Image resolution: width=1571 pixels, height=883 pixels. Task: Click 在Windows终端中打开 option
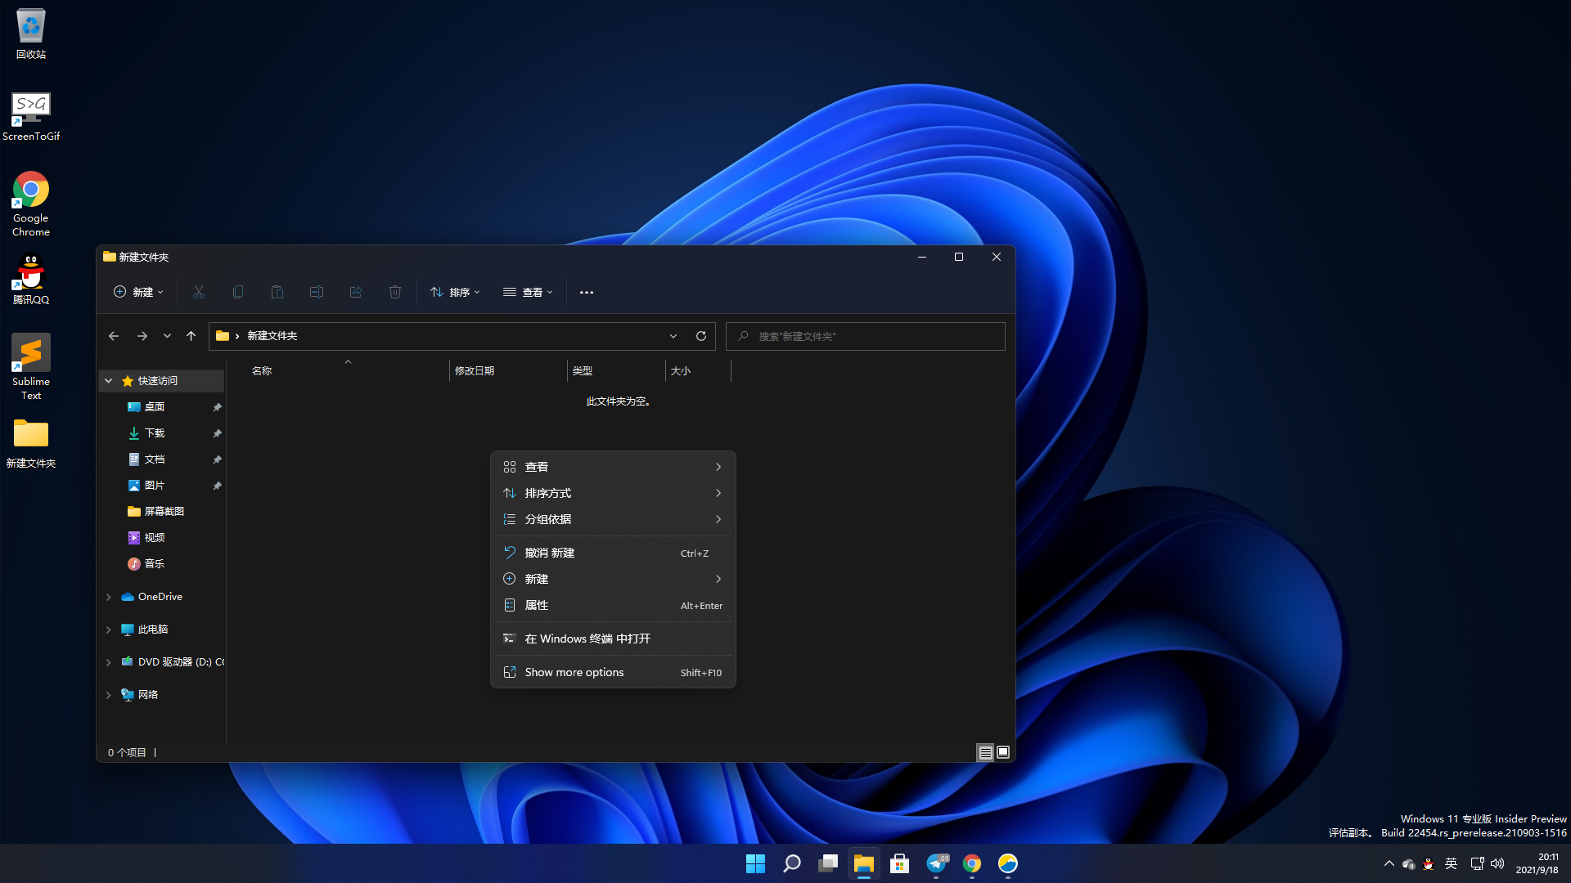click(610, 639)
